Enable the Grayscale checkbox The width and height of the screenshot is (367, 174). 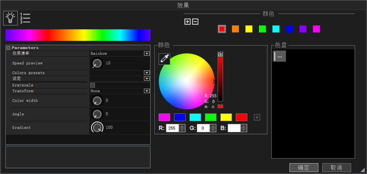[93, 85]
